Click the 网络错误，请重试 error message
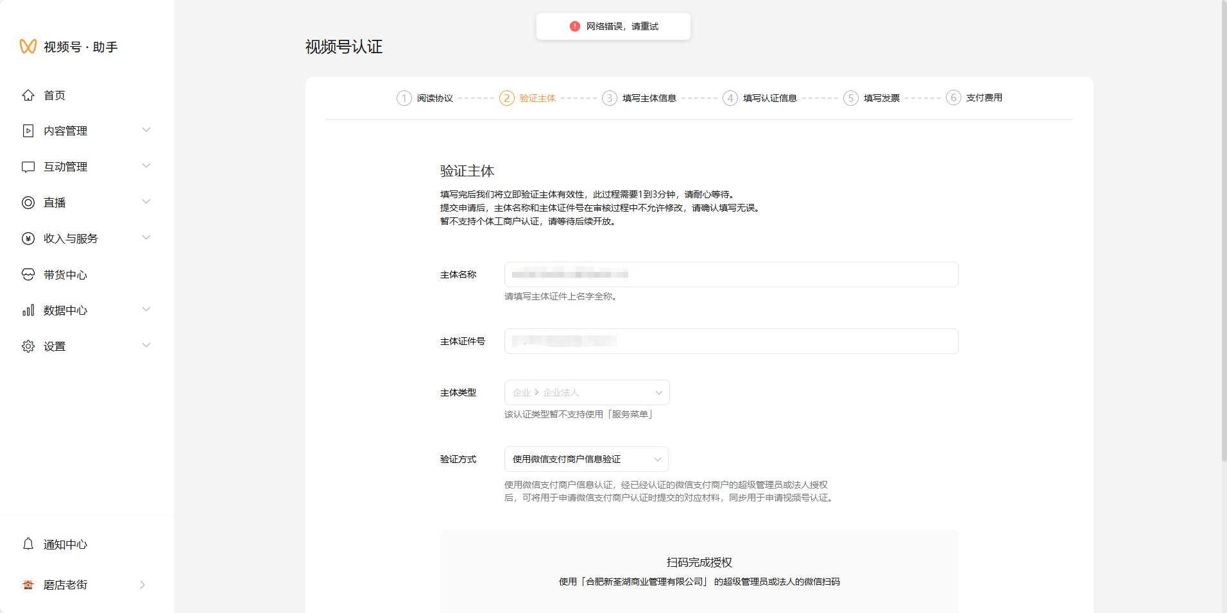Image resolution: width=1227 pixels, height=613 pixels. 622,26
